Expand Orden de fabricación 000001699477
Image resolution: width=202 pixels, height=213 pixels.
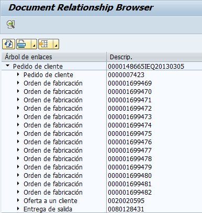point(18,150)
